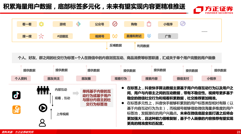This screenshot has height=134, width=241.
Task: Click the 观看行为 pink box
Action: click(121, 79)
